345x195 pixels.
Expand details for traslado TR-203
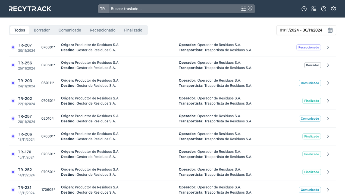(x=328, y=83)
